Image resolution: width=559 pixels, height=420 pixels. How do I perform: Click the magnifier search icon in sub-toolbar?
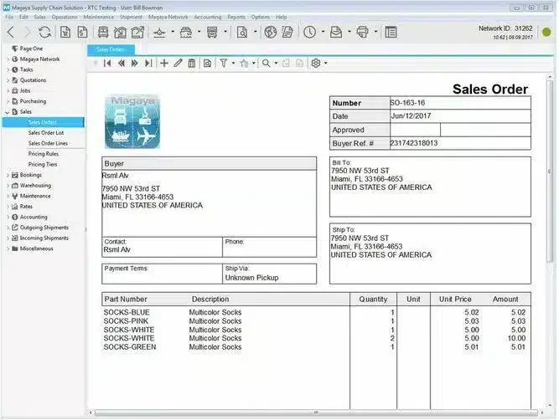tap(266, 64)
